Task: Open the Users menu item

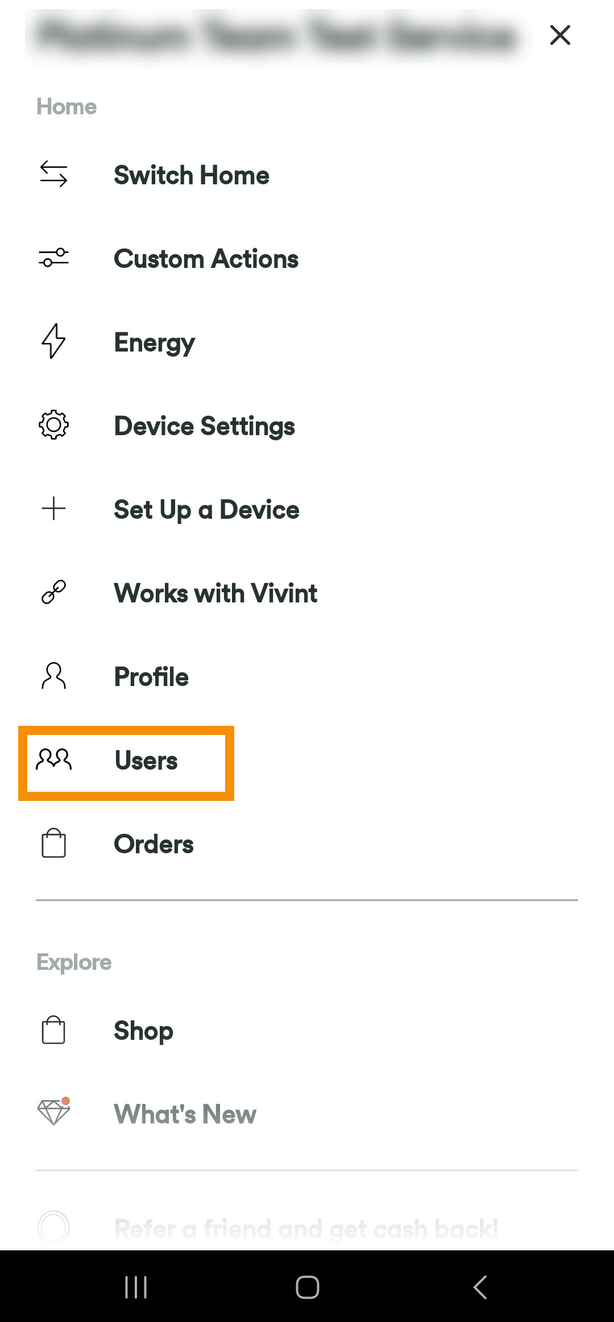Action: click(x=145, y=759)
